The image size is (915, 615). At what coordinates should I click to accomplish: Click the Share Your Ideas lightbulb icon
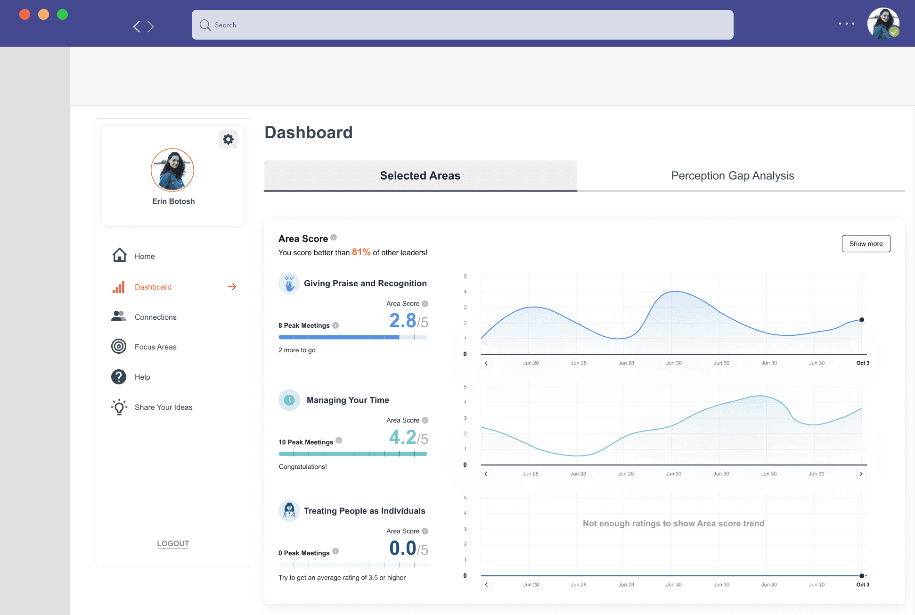click(119, 407)
